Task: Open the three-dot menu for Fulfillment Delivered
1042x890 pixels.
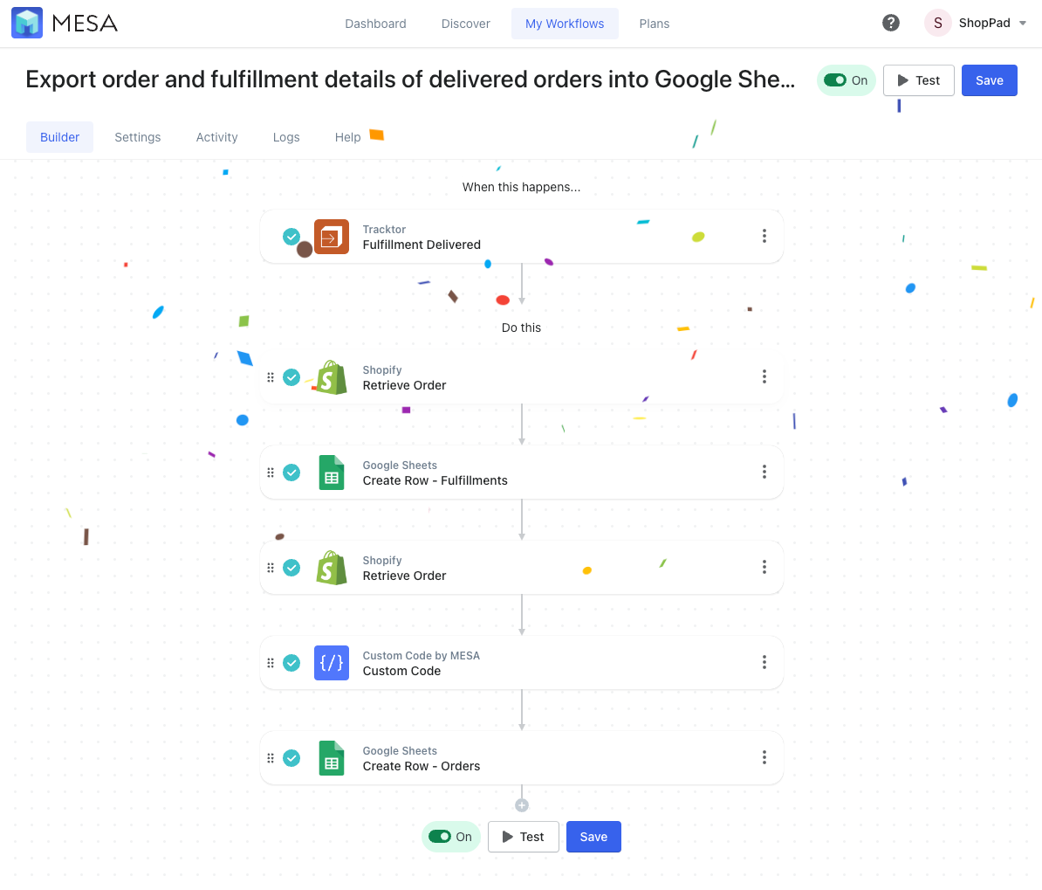Action: [764, 236]
